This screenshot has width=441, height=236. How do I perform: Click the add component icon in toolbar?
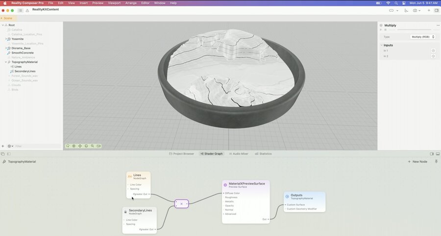(x=406, y=10)
